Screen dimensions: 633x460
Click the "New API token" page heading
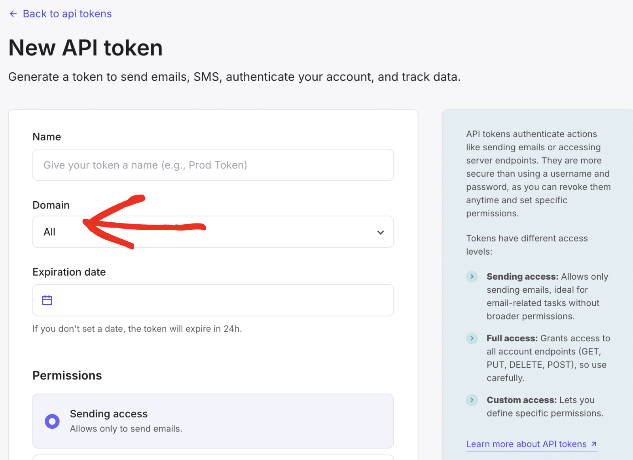(x=85, y=48)
